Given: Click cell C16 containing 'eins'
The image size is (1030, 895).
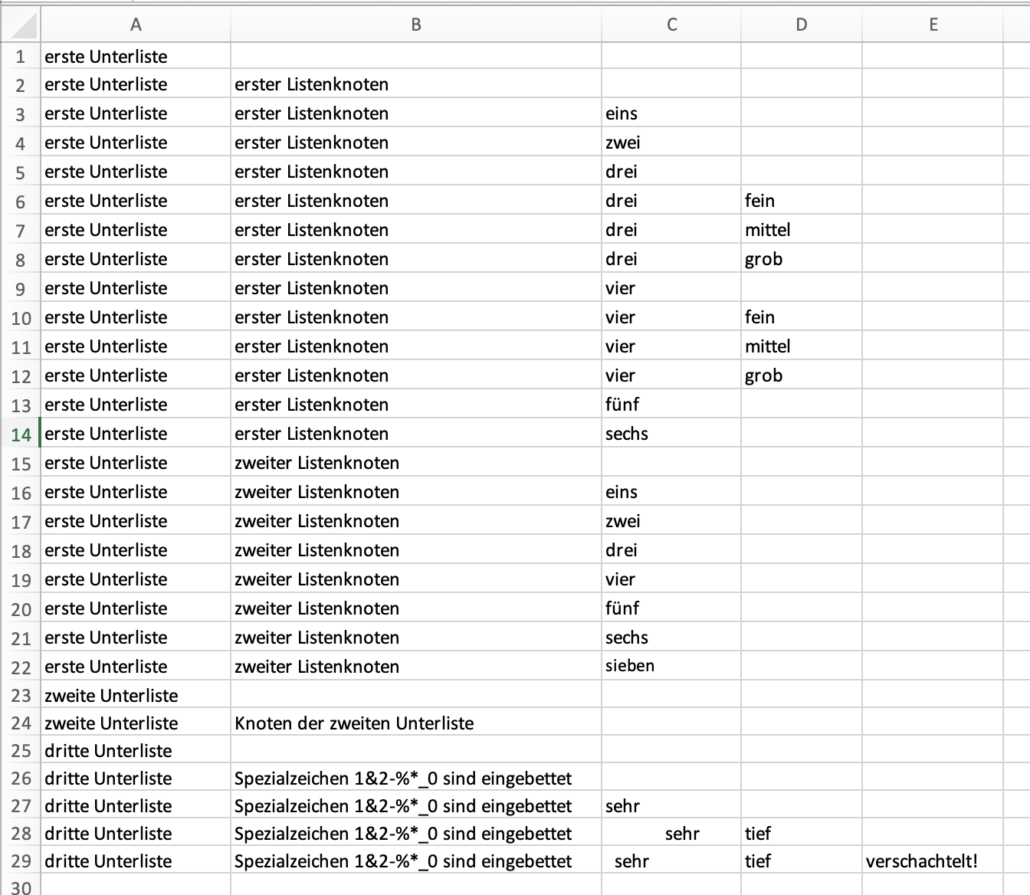Looking at the screenshot, I should [x=671, y=491].
